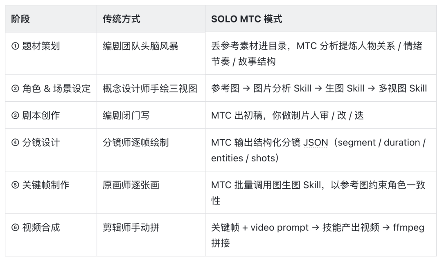Screen dimensions: 442x261
Task: Select the ⑥ 视频合成 stage cell
Action: (36, 228)
